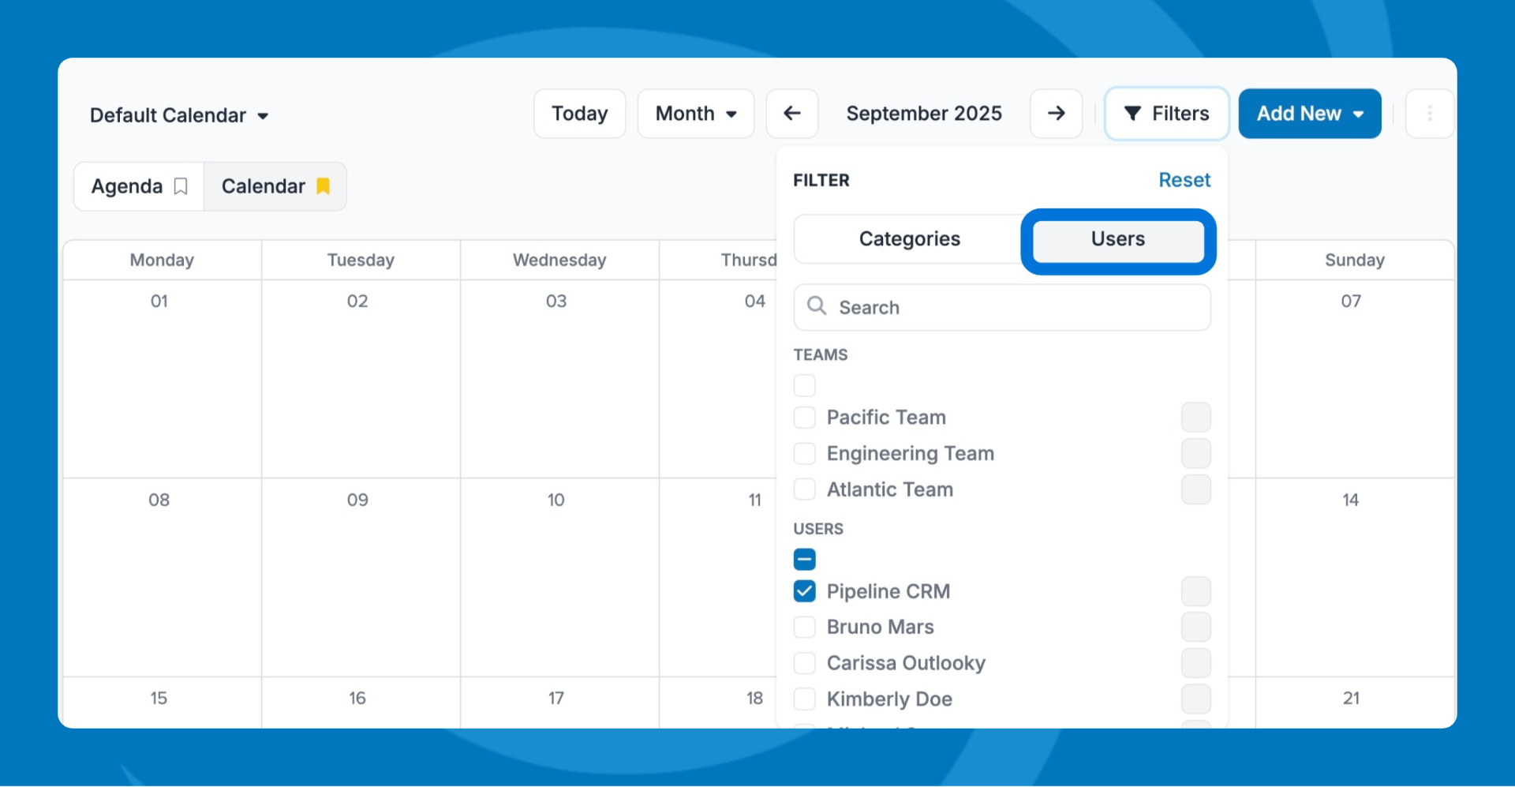Click the previous month arrow
Image resolution: width=1515 pixels, height=787 pixels.
[791, 114]
